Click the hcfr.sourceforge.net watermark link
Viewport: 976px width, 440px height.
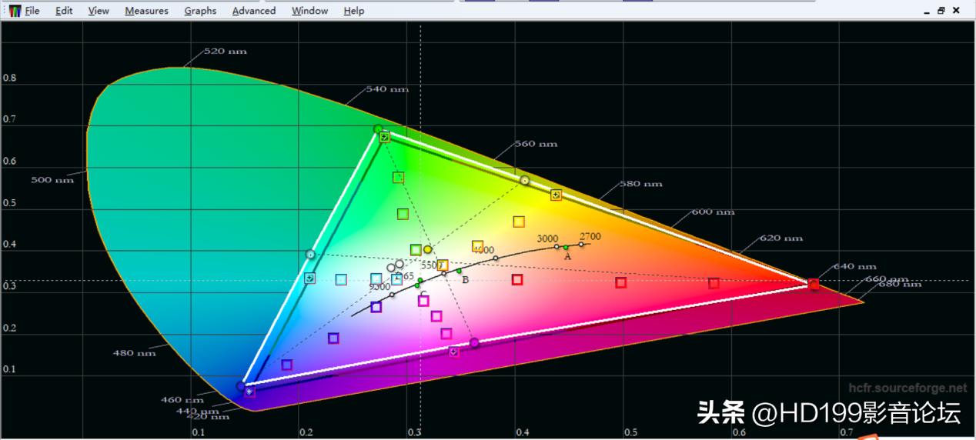(x=907, y=388)
